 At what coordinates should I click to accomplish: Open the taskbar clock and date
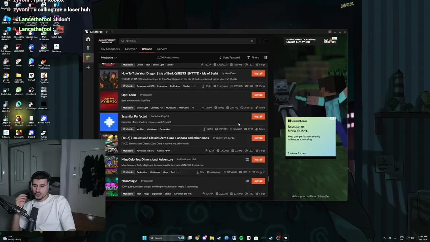click(422, 238)
